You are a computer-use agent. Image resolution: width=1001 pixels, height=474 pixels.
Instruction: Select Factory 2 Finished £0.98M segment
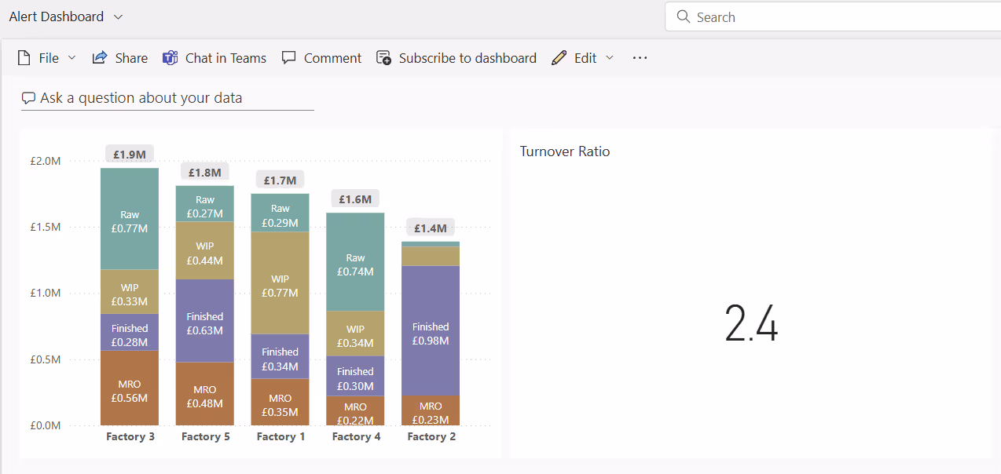point(431,330)
